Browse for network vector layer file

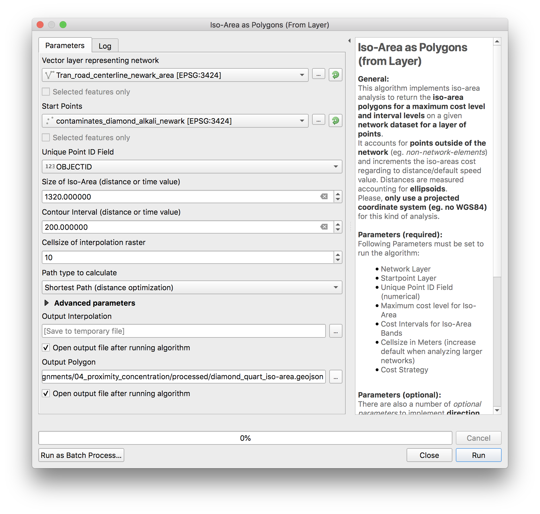tap(318, 75)
